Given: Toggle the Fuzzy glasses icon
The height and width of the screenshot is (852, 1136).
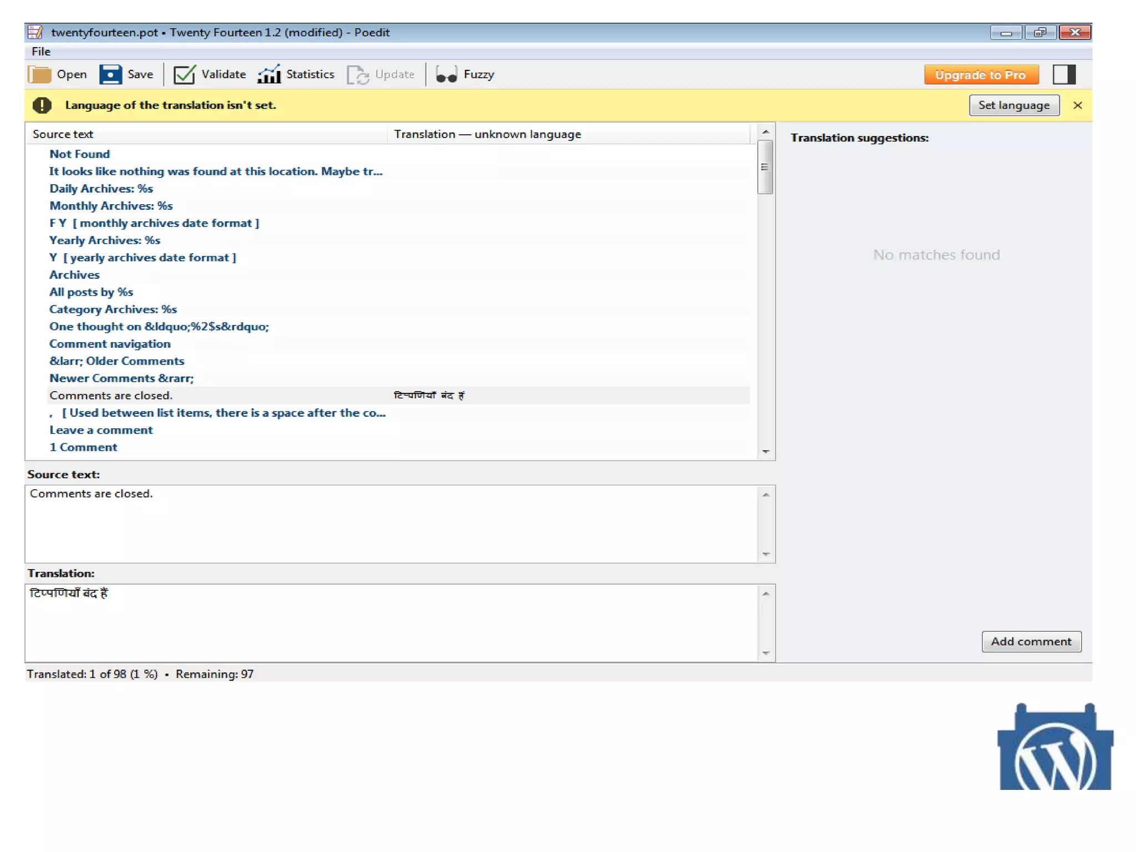Looking at the screenshot, I should (447, 74).
